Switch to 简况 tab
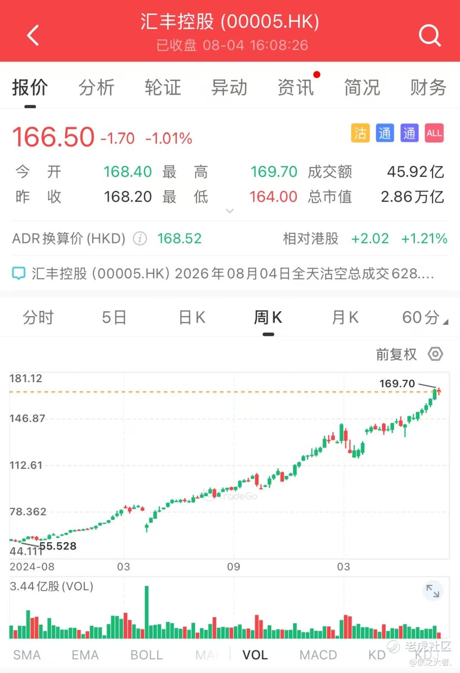Image resolution: width=460 pixels, height=673 pixels. coord(362,87)
